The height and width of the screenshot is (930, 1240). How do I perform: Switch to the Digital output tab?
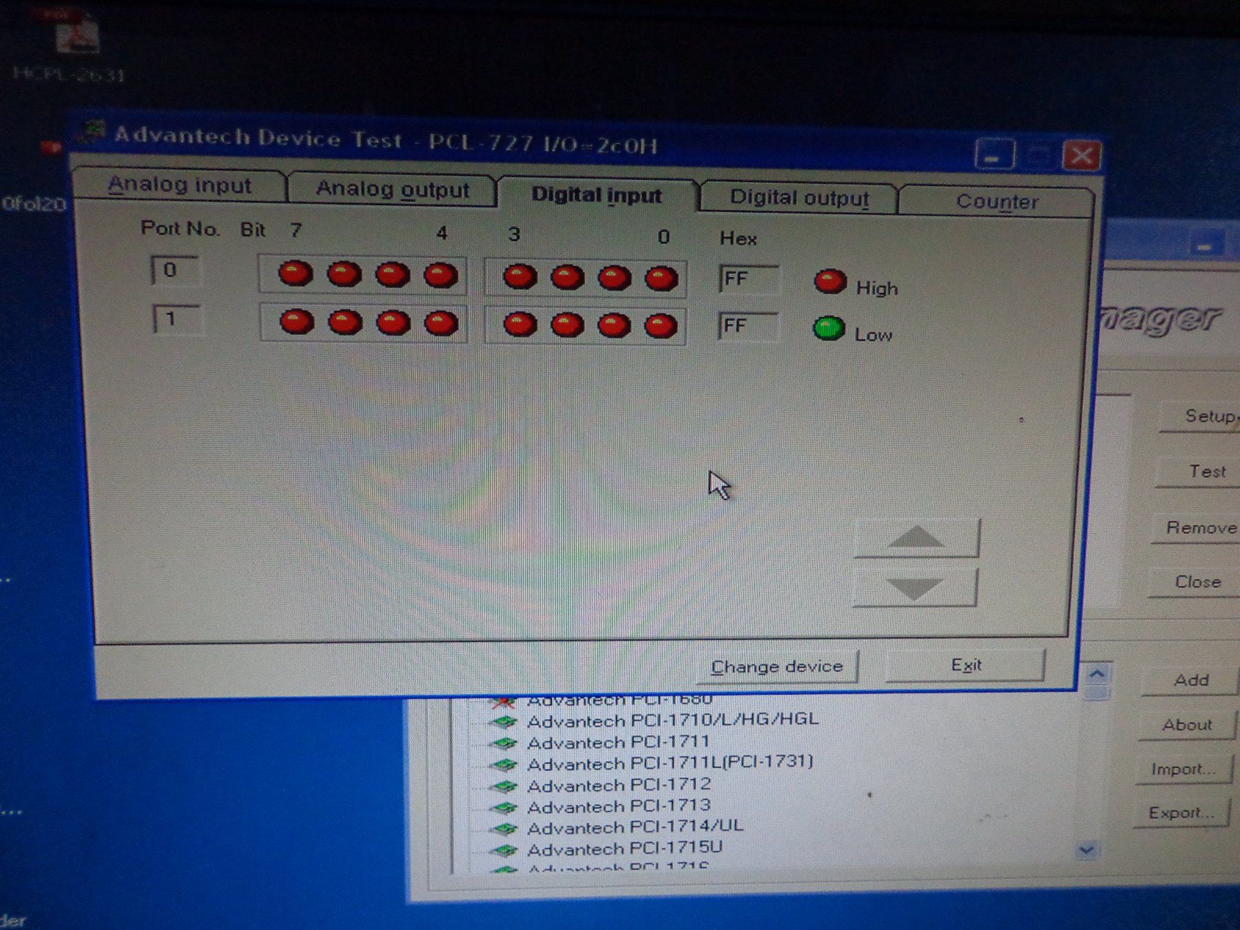[799, 198]
